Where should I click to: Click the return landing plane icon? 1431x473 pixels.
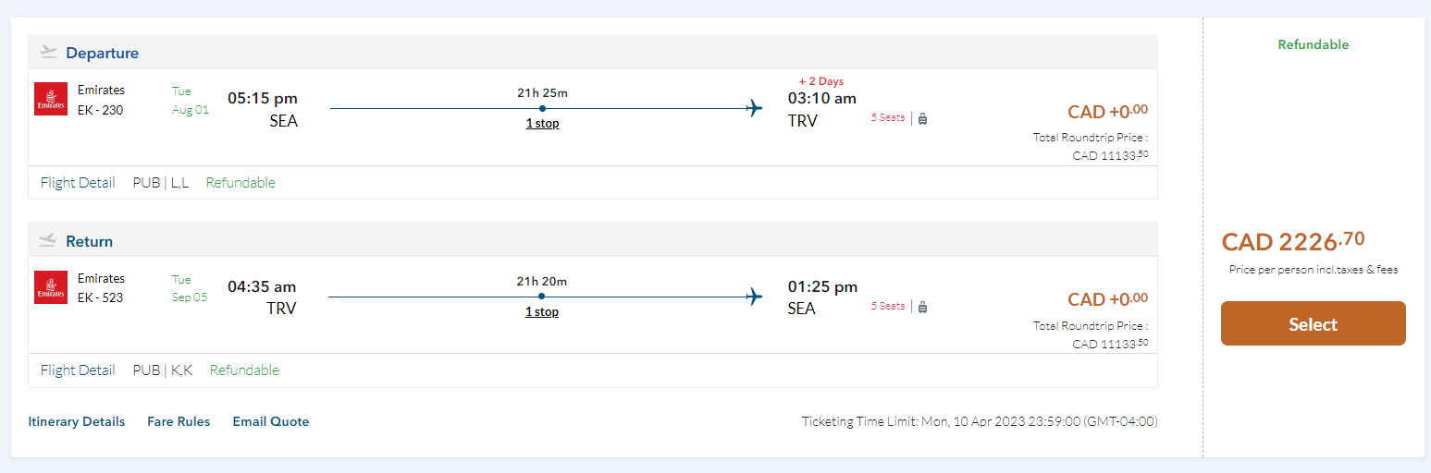click(x=49, y=241)
